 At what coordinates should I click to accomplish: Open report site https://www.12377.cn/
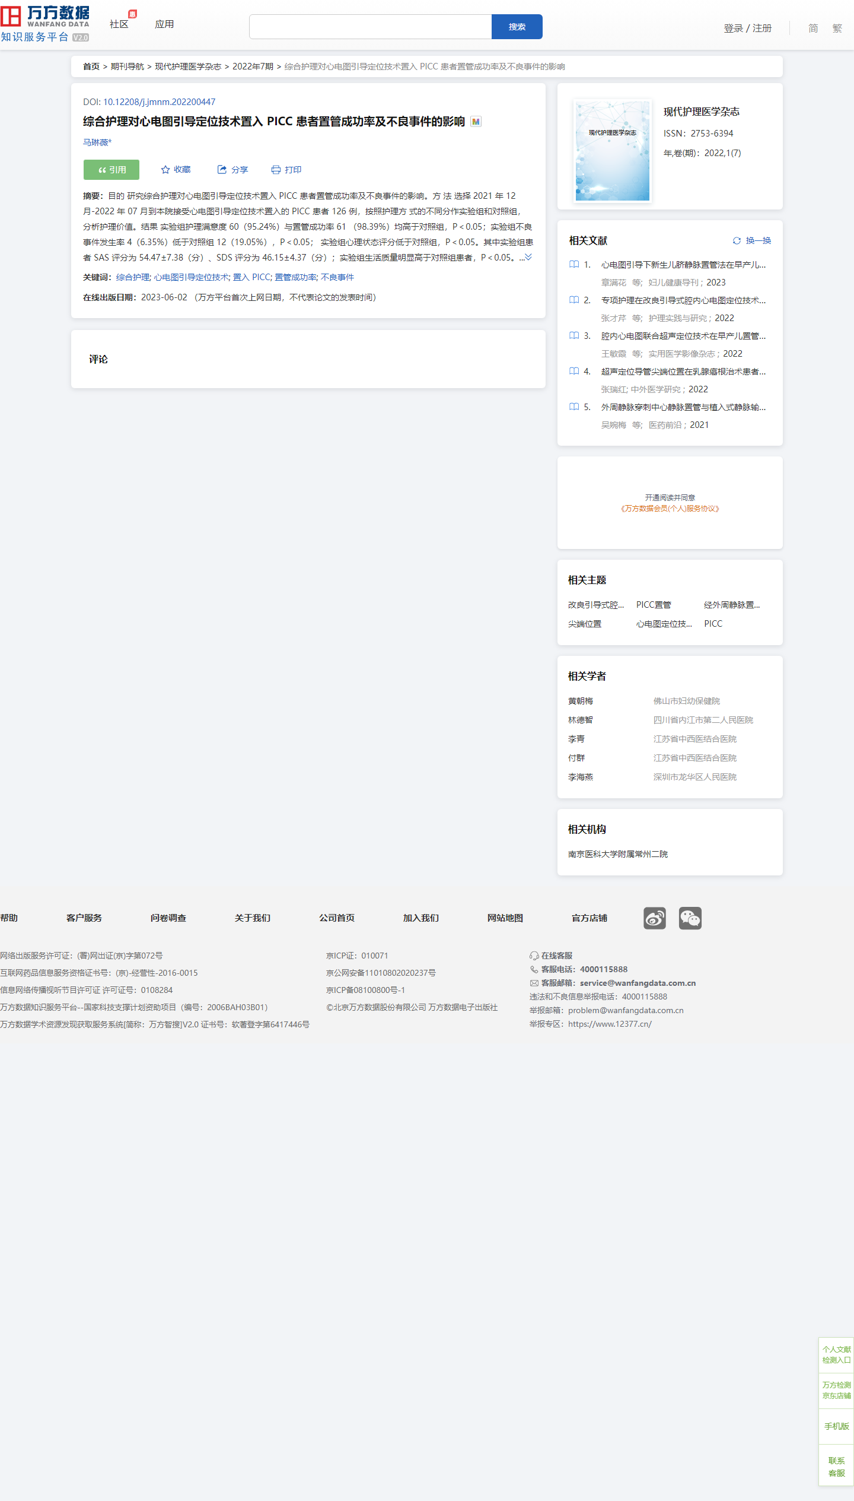[610, 1024]
